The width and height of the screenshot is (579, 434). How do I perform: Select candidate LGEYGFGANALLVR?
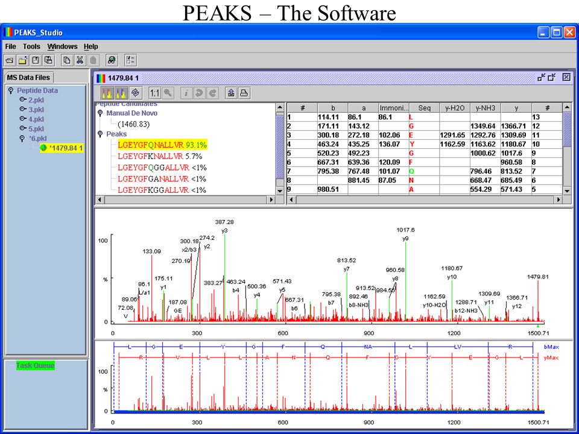point(162,179)
